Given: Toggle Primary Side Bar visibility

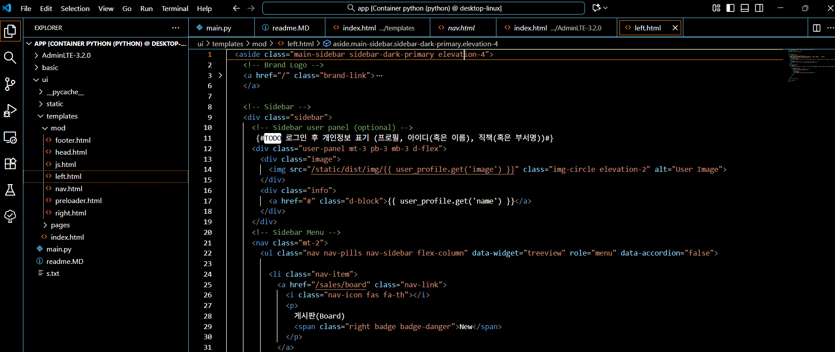Looking at the screenshot, I should click(x=731, y=8).
